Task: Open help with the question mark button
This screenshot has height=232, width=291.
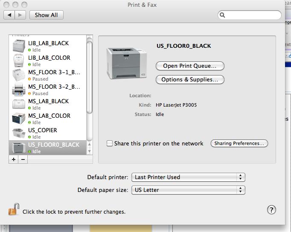Action: (x=271, y=210)
